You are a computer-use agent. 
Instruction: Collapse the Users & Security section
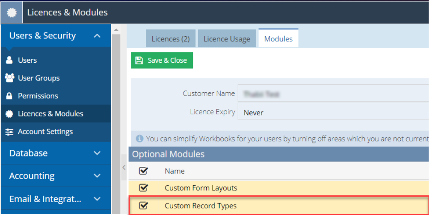coord(97,36)
